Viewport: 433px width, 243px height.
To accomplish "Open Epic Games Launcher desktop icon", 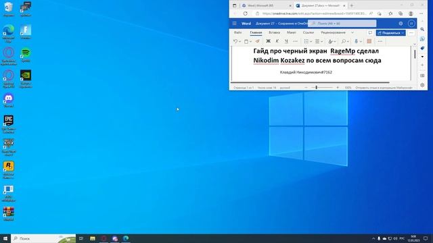I will coord(9,124).
